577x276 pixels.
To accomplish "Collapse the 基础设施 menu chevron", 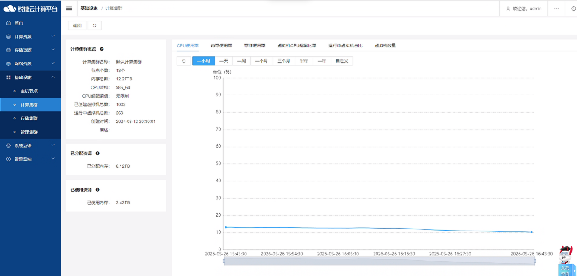I will coord(53,77).
